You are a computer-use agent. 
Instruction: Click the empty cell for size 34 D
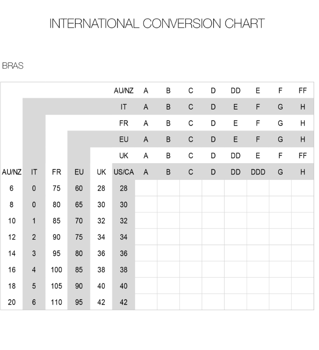click(x=213, y=237)
